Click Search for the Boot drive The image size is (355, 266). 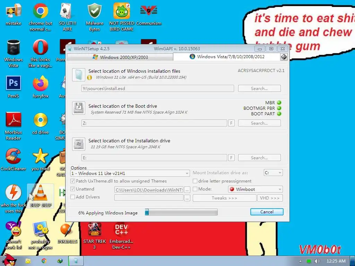[259, 123]
